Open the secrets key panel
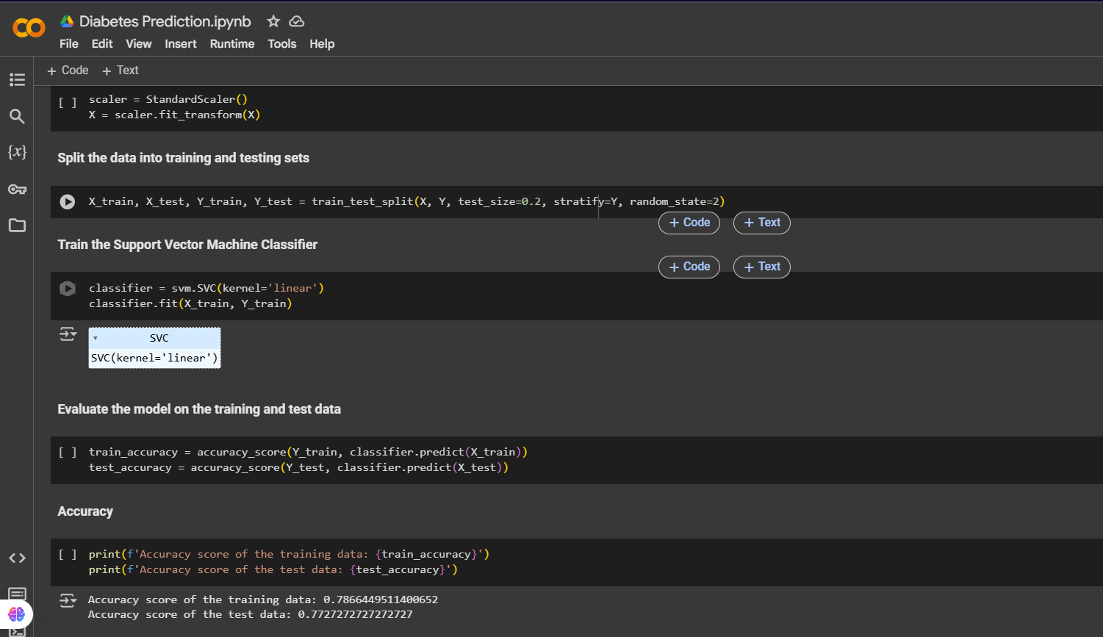This screenshot has height=637, width=1103. pos(17,190)
